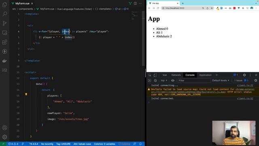Viewport: 259px width, 146px height.
Task: Open the Explorer view in VS Code
Action: coord(4,4)
